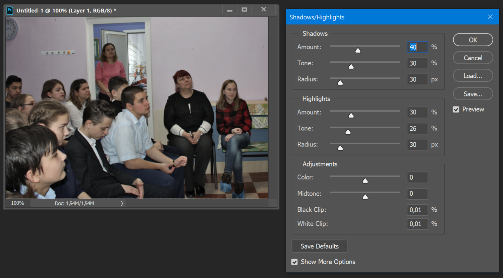
Task: Click the Shadows Amount percent field
Action: [x=417, y=47]
